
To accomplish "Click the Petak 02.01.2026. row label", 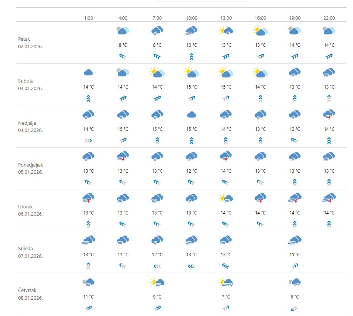I will tap(30, 43).
